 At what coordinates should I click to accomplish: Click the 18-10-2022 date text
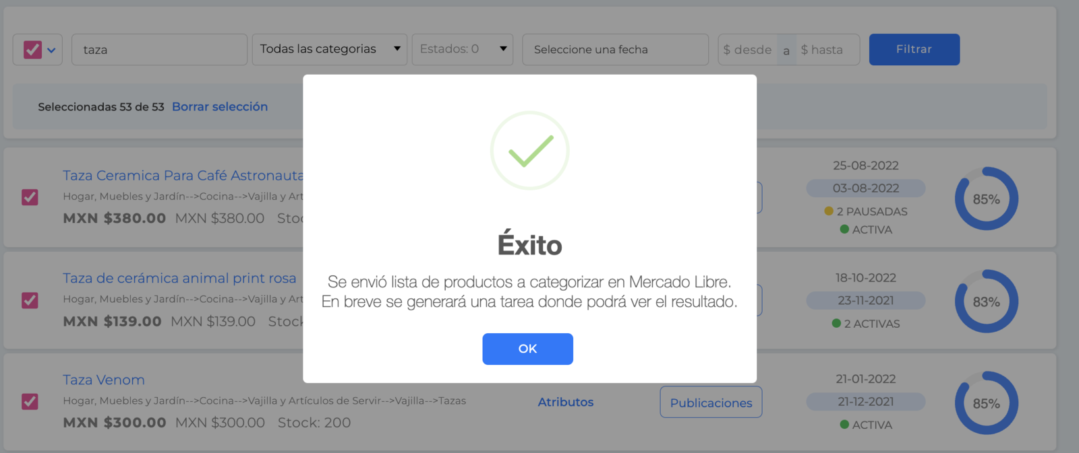click(866, 278)
